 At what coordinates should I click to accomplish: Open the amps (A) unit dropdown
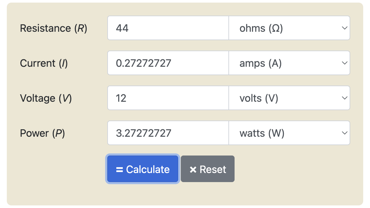(x=289, y=63)
